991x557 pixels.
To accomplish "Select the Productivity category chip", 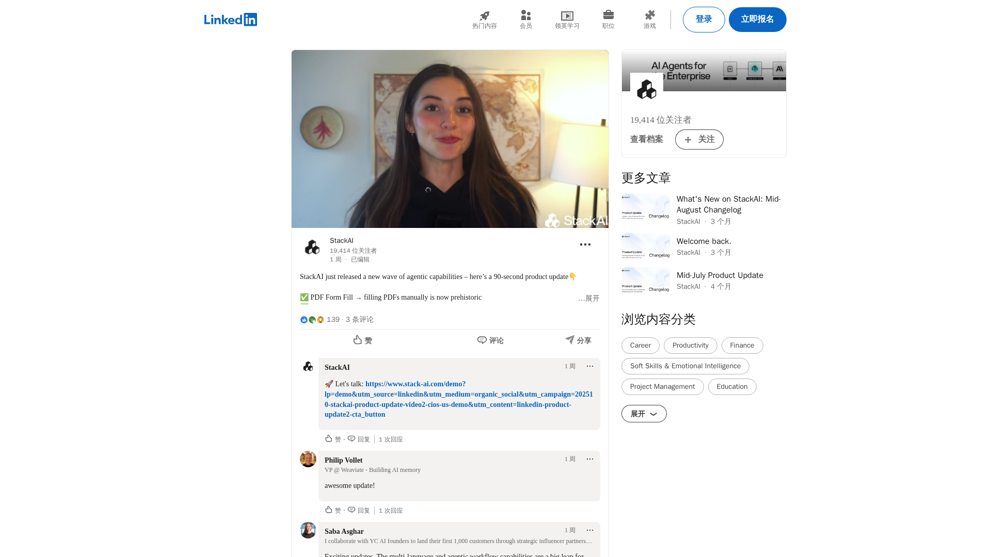I will click(x=690, y=346).
